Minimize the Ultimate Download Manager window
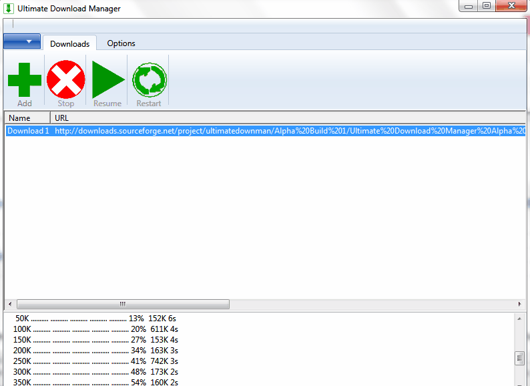 coord(469,6)
